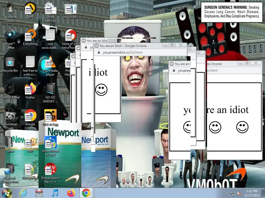Click the Windows Start orb
Screen dimensions: 265x198
point(7,193)
